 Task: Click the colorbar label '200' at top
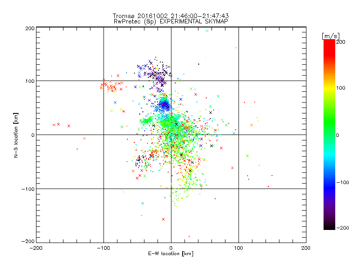(341, 42)
